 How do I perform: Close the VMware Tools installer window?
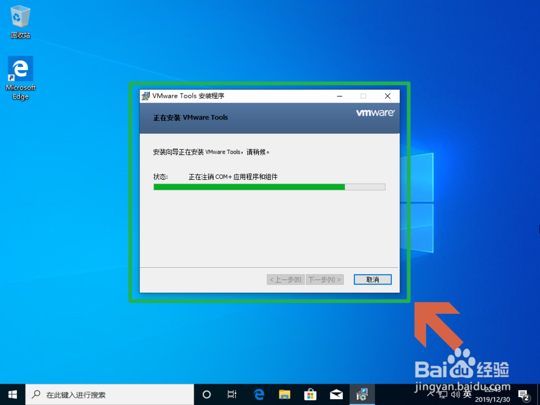point(388,96)
